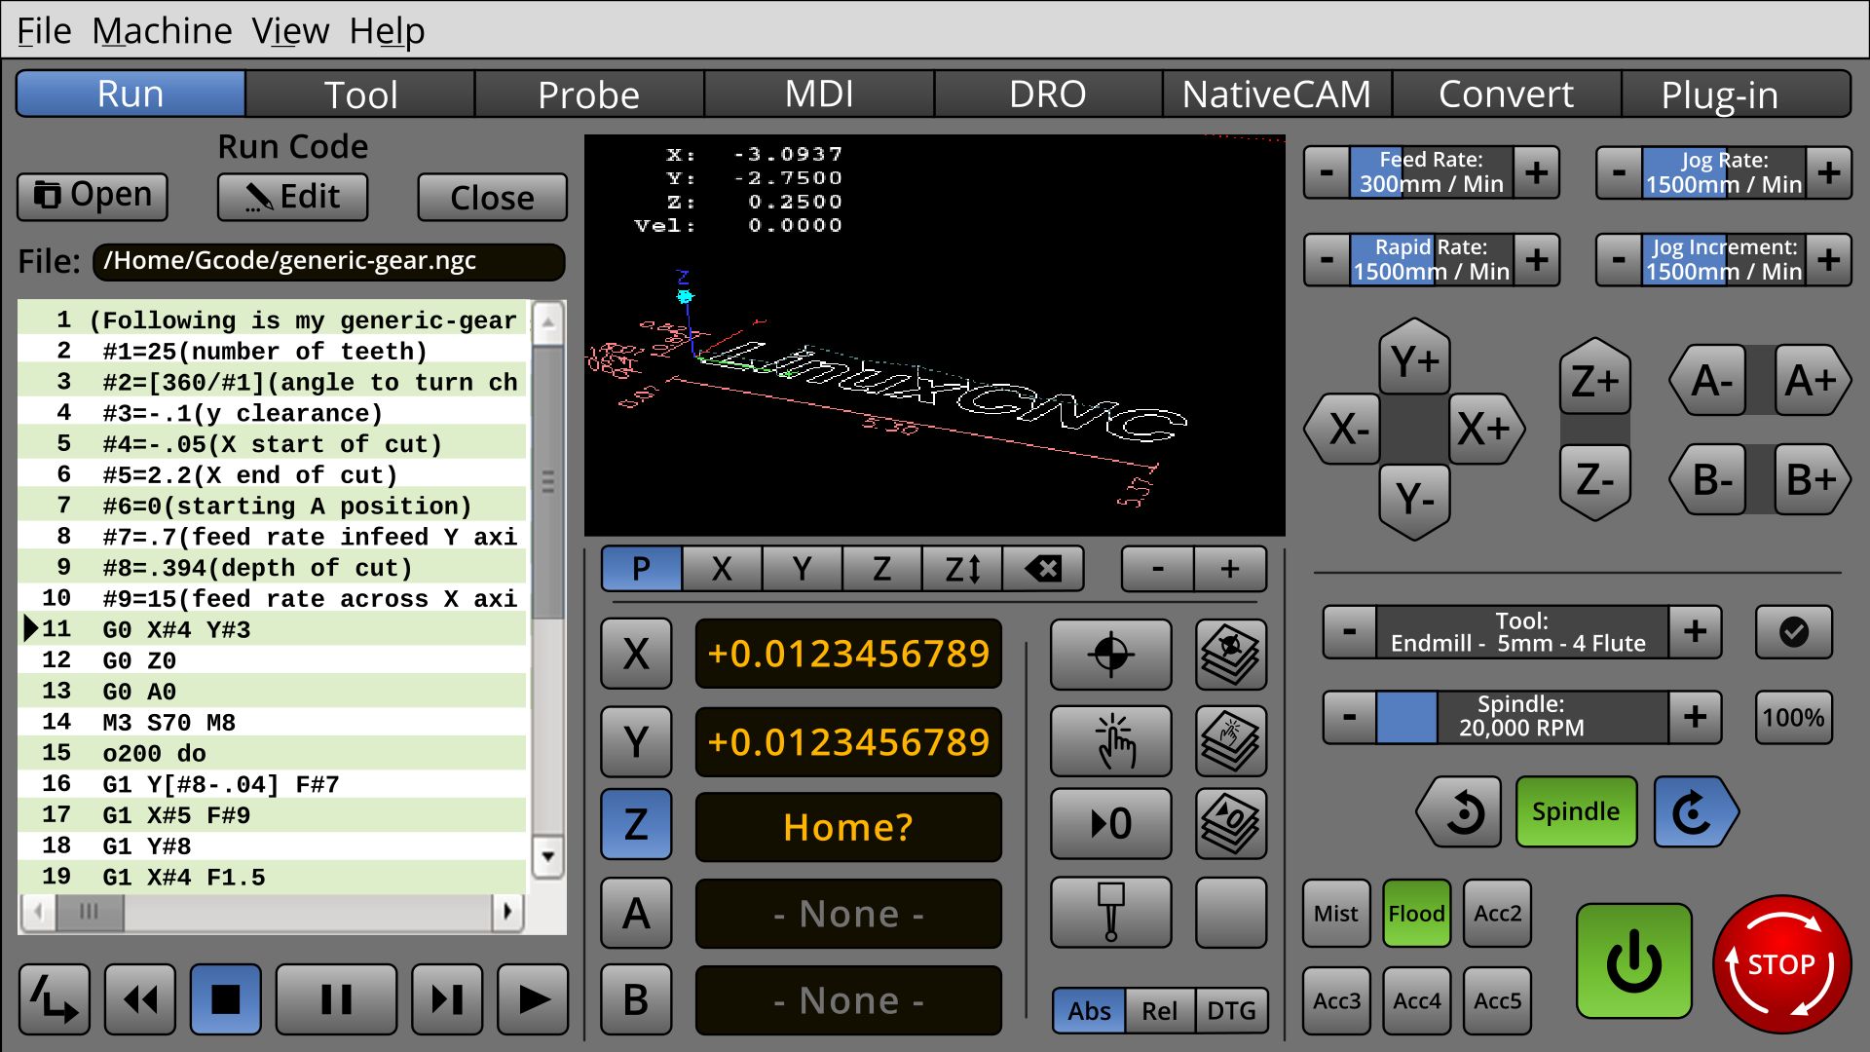This screenshot has width=1870, height=1052.
Task: Click the tool probe icon
Action: click(x=1110, y=912)
